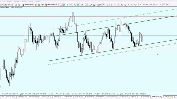Select the cursor arrow tool
Screen dimensions: 177x99
pyautogui.click(x=104, y=5)
